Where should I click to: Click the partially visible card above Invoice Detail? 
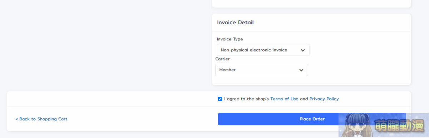[311, 4]
